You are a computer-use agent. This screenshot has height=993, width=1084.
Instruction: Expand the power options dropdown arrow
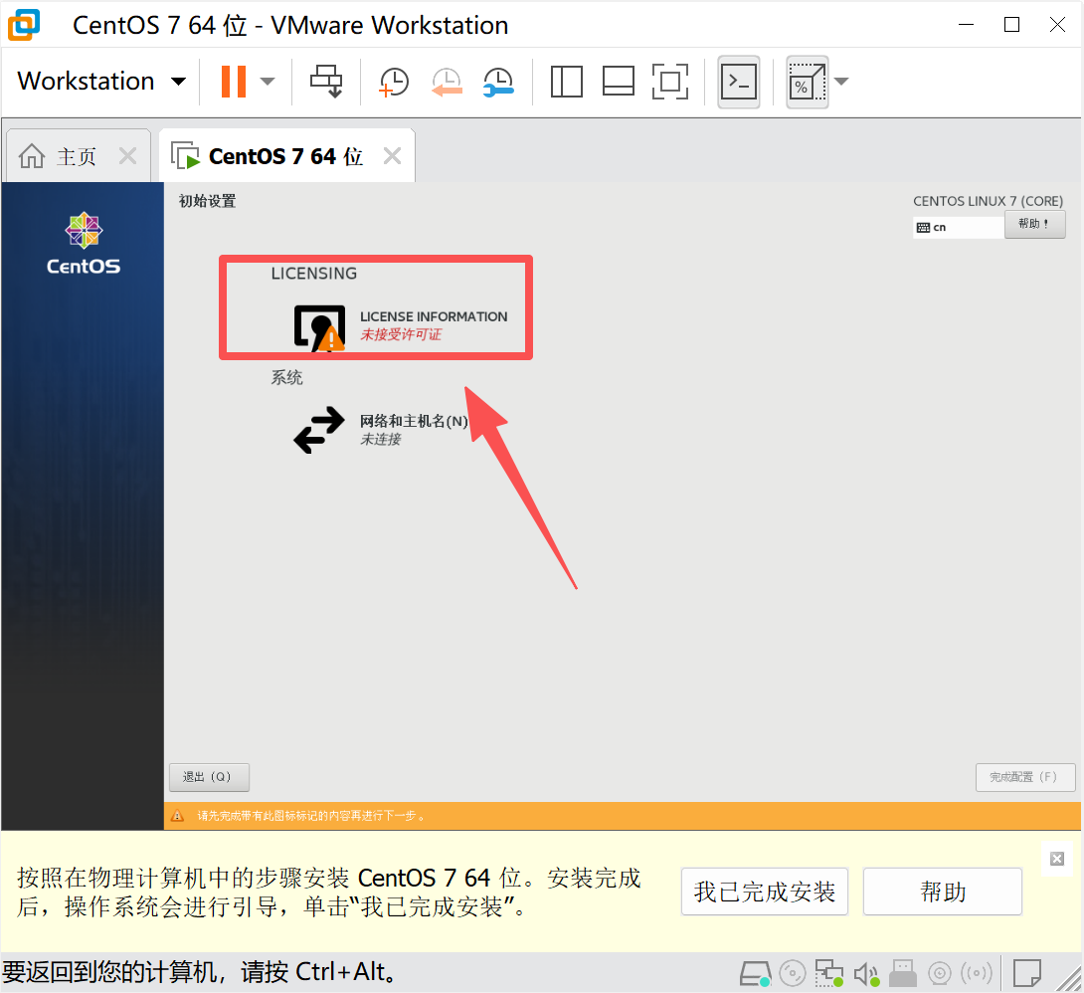point(268,82)
